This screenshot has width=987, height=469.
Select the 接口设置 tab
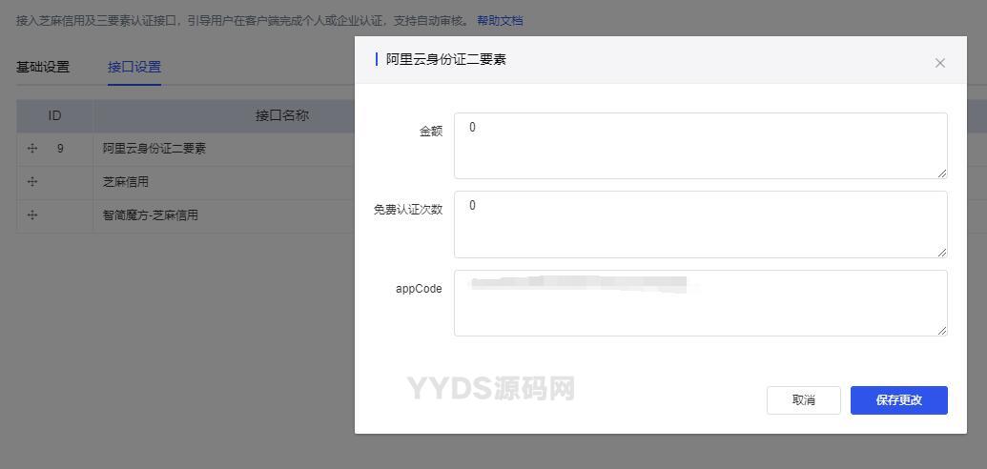click(134, 67)
